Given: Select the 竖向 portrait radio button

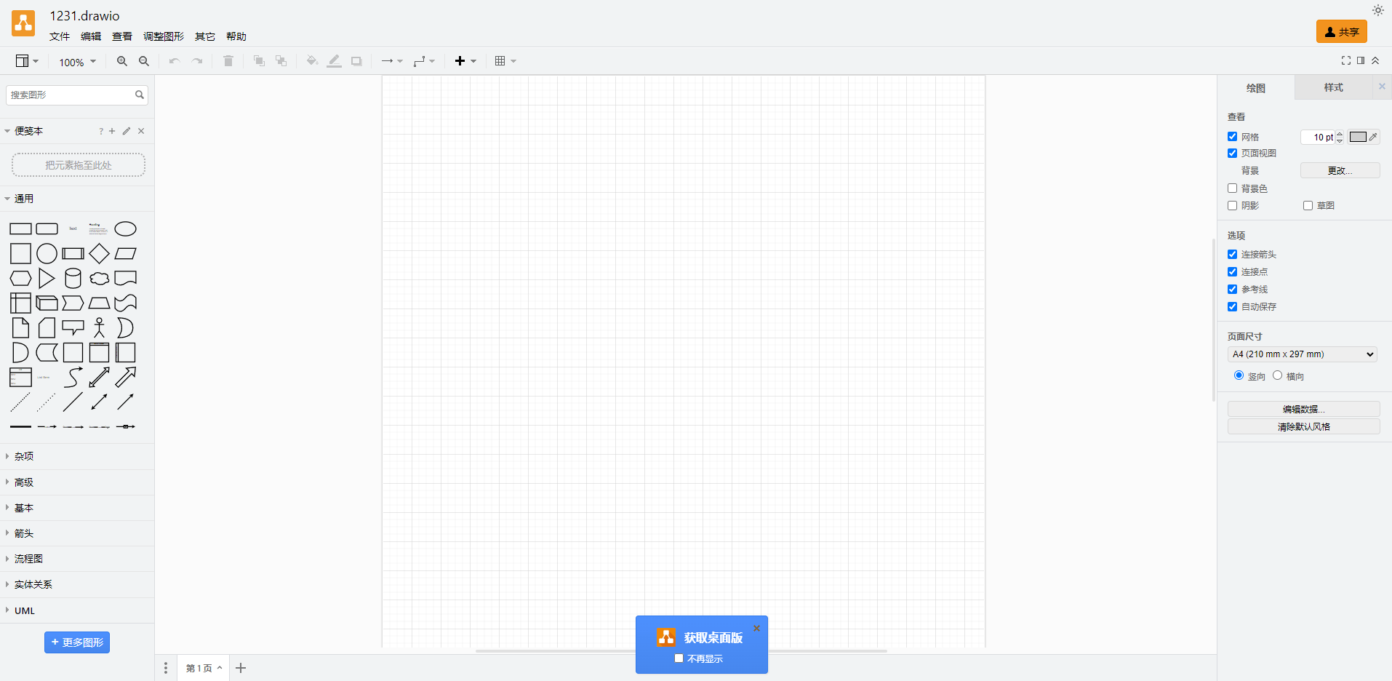Looking at the screenshot, I should [x=1239, y=375].
